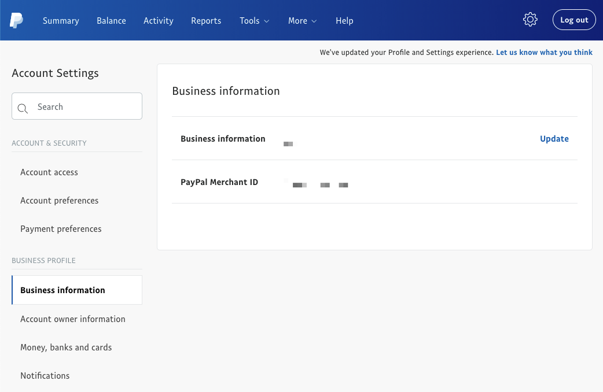Click the PayPal logo icon
The height and width of the screenshot is (392, 603).
[x=17, y=20]
